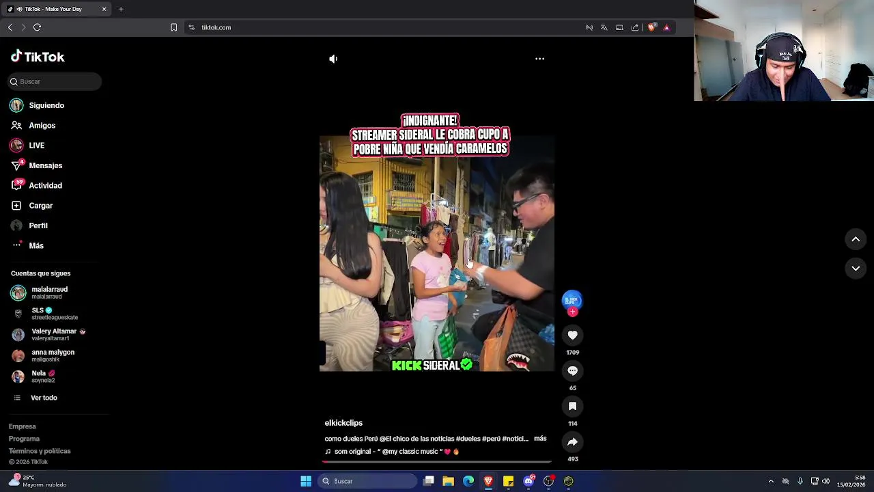Open the Brave Shields lion icon
The width and height of the screenshot is (874, 492).
(x=651, y=27)
